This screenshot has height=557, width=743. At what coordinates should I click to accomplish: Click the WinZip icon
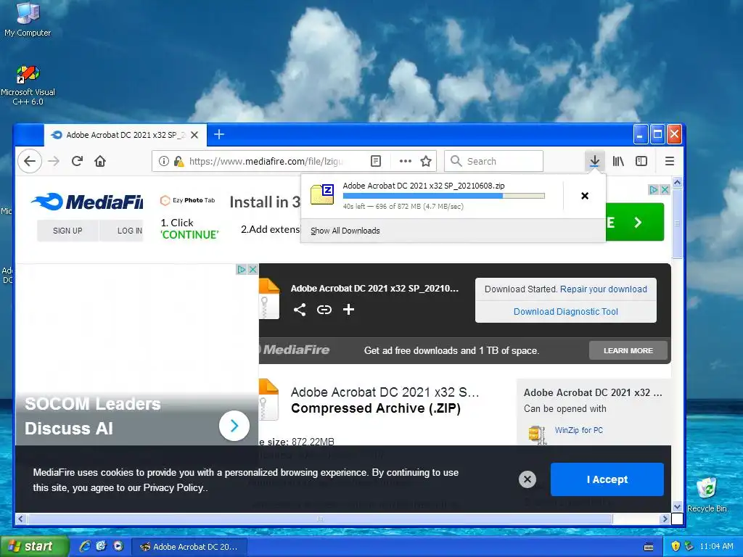tap(538, 435)
